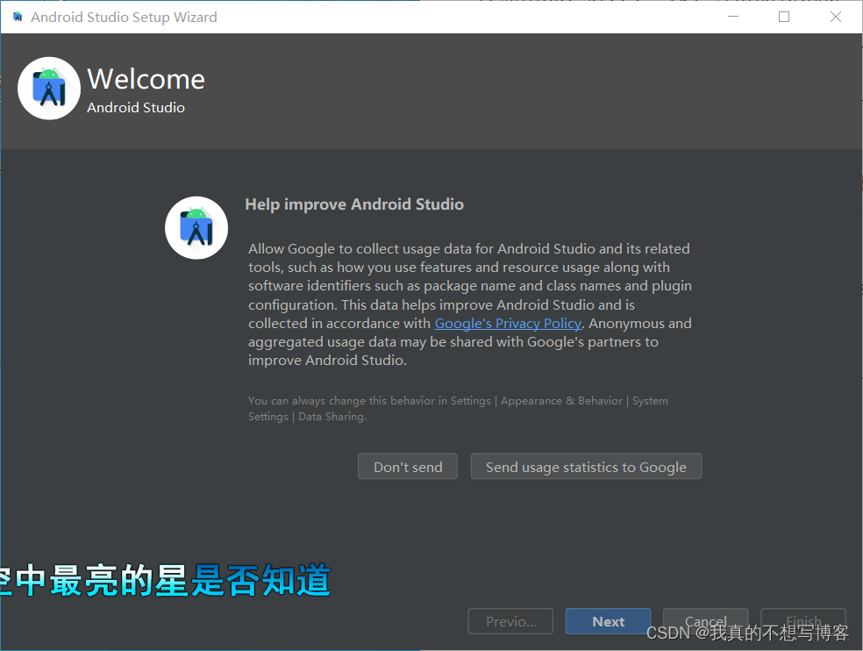The height and width of the screenshot is (651, 863).
Task: Open Google's Privacy Policy link
Action: point(508,323)
